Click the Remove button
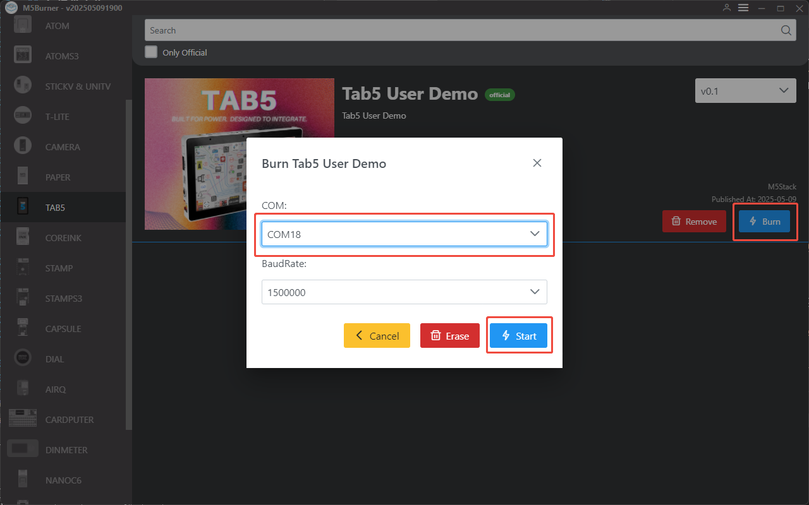The image size is (809, 505). 694,222
